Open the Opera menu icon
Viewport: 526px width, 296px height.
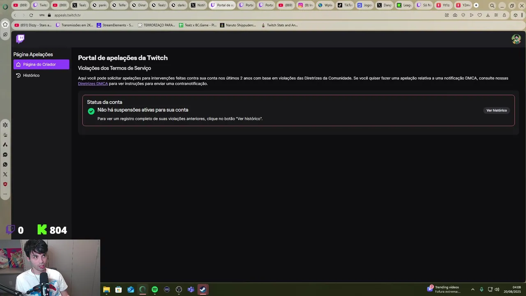pyautogui.click(x=5, y=7)
